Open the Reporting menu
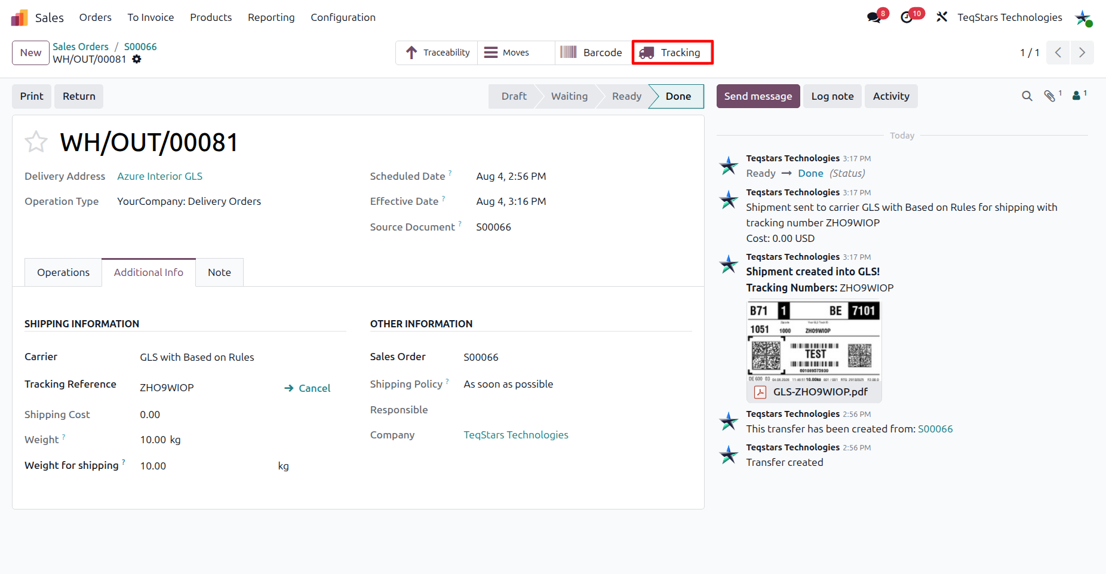This screenshot has height=574, width=1106. tap(271, 17)
